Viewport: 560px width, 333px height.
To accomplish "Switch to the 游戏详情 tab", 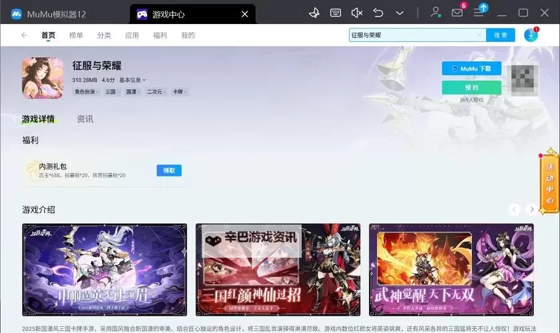I will (x=38, y=119).
